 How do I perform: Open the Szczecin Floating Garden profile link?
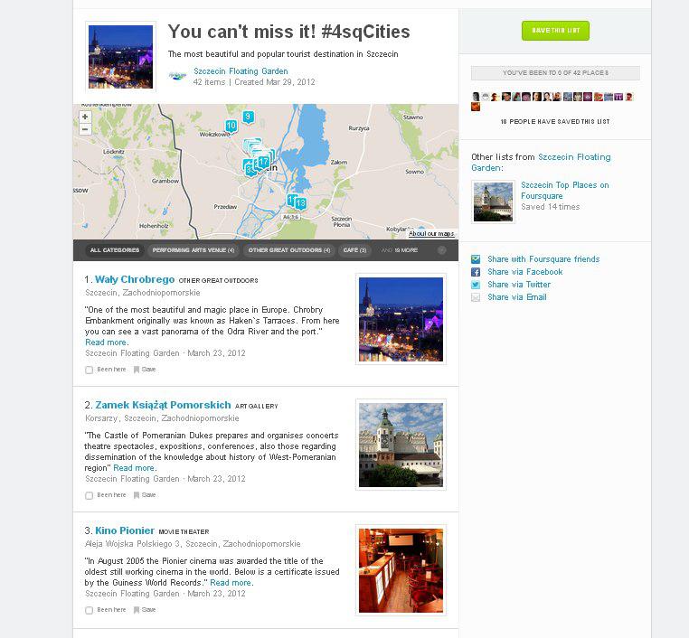click(241, 71)
